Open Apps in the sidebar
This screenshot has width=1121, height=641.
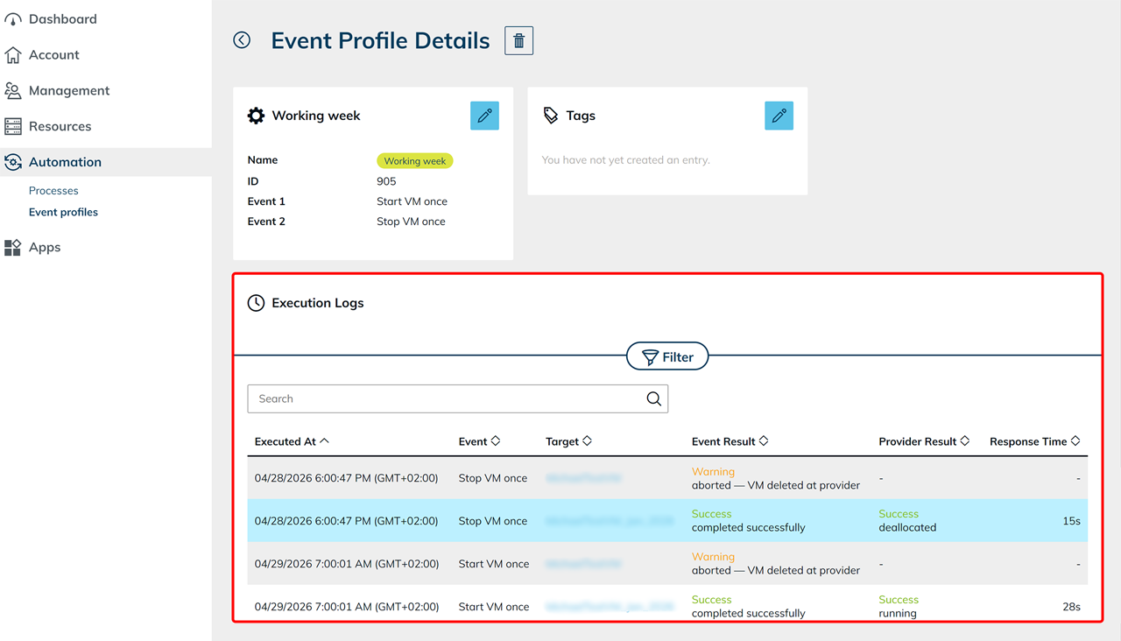[x=45, y=248]
